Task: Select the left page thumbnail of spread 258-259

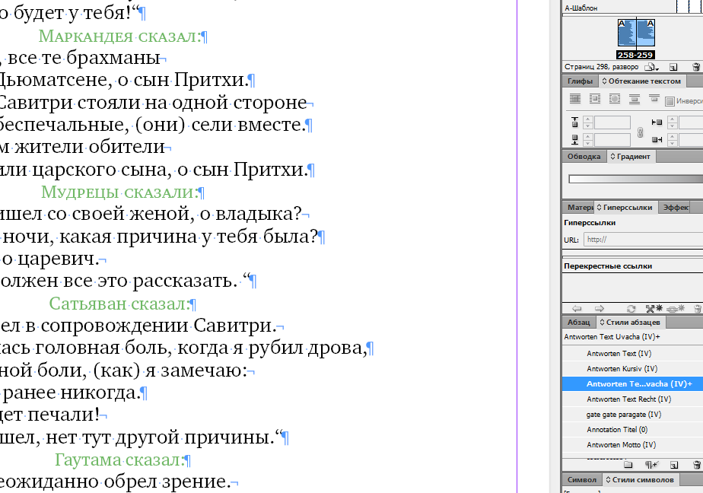Action: [627, 33]
